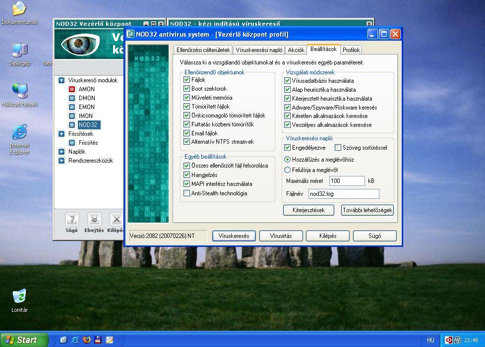Switch to Ellenőrzési célterületek tab
The image size is (485, 347).
coord(203,50)
